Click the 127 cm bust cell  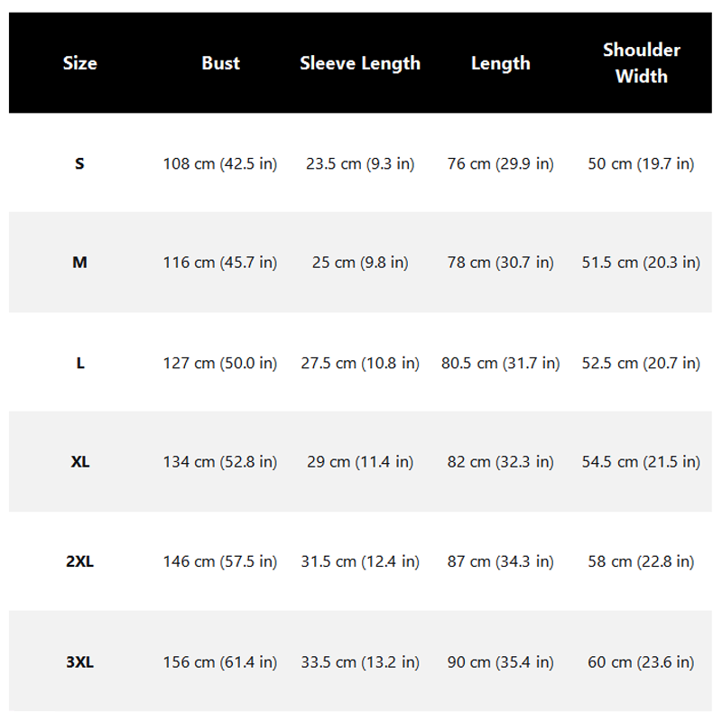pyautogui.click(x=220, y=363)
